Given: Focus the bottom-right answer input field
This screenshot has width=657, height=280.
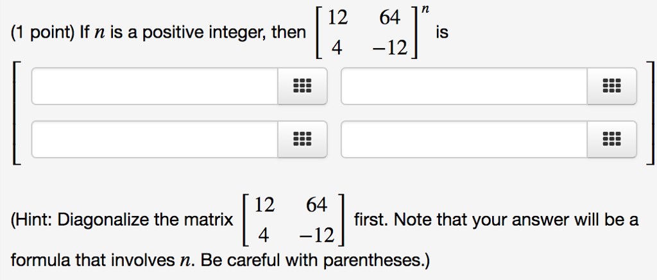Looking at the screenshot, I should [465, 140].
